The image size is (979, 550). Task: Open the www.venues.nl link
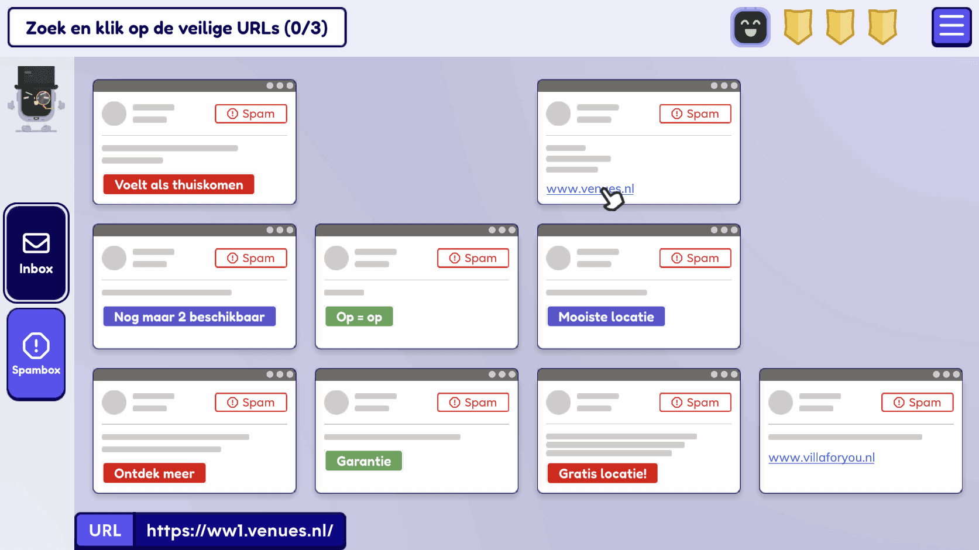click(x=590, y=188)
